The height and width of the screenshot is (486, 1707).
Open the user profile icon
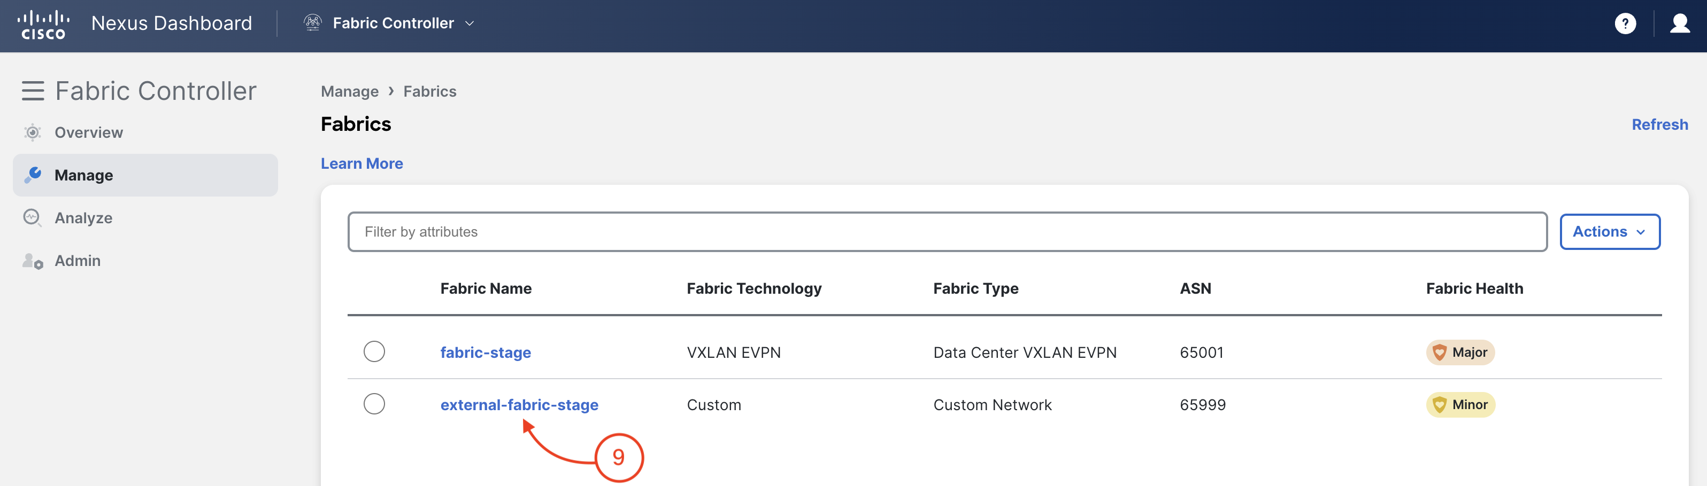coord(1680,24)
